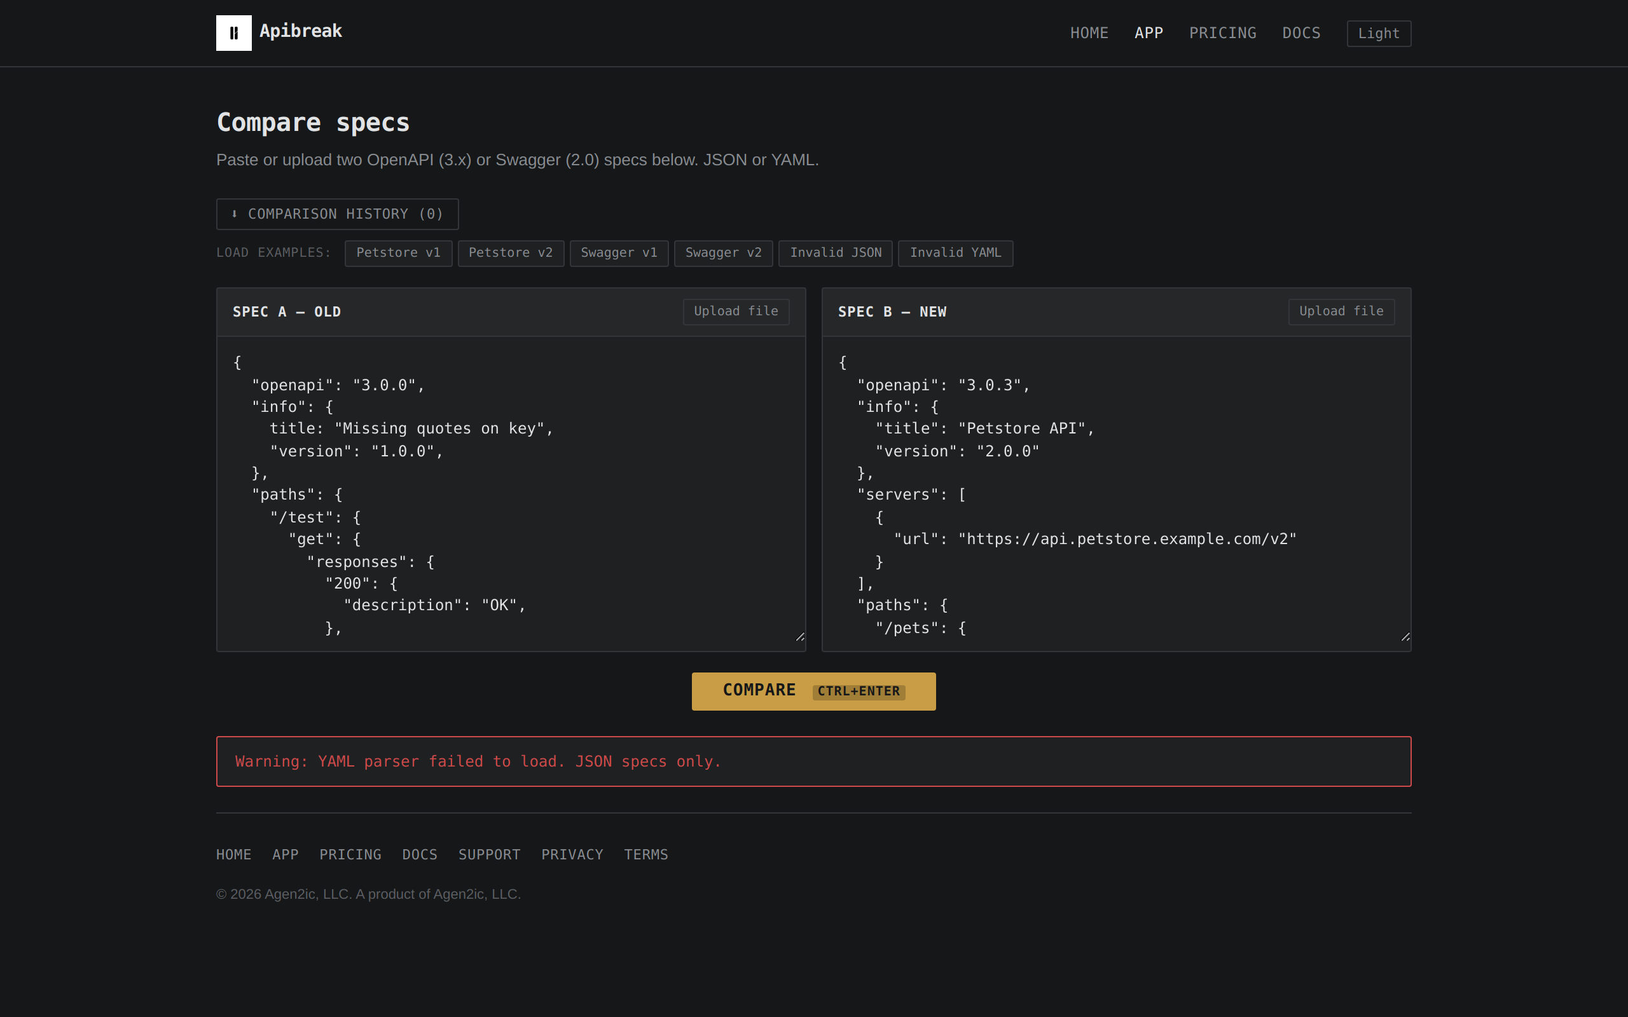Click the copyright Agen2ic, LLC text
The width and height of the screenshot is (1628, 1017).
click(369, 894)
